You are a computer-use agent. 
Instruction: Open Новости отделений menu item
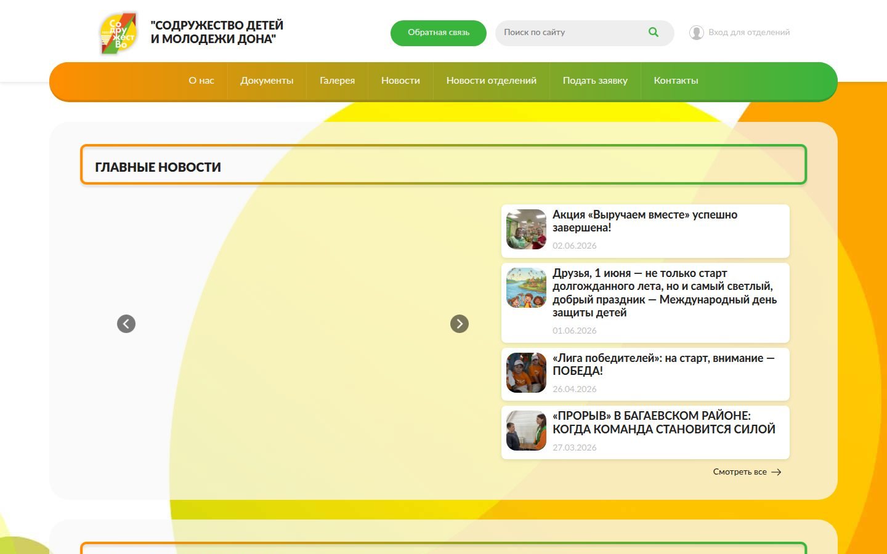(x=492, y=81)
